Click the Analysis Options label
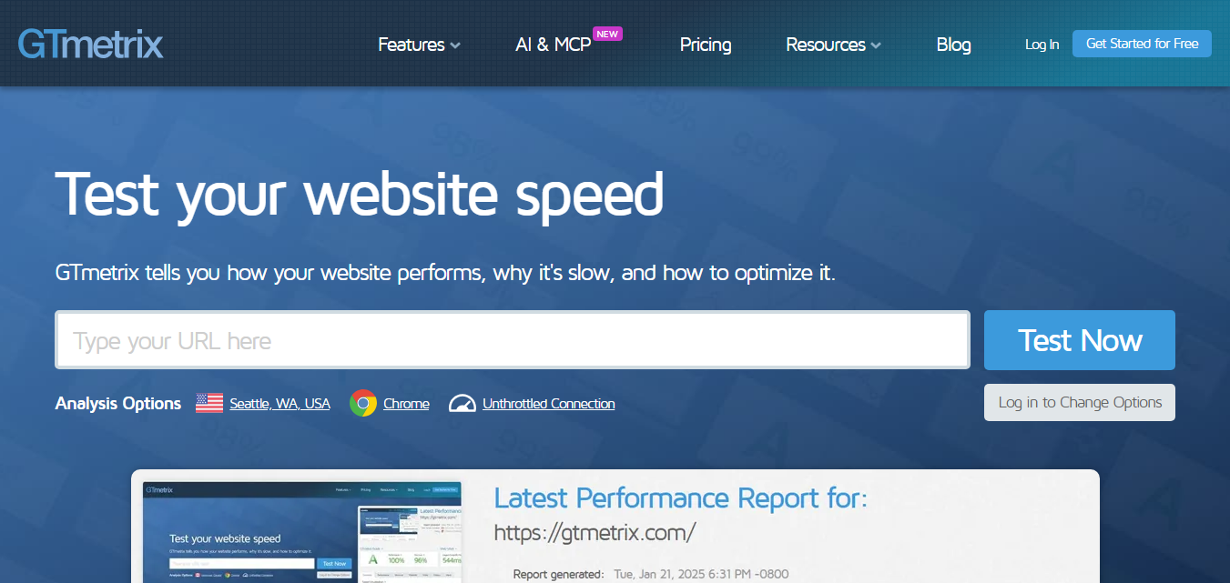The image size is (1230, 583). tap(118, 403)
